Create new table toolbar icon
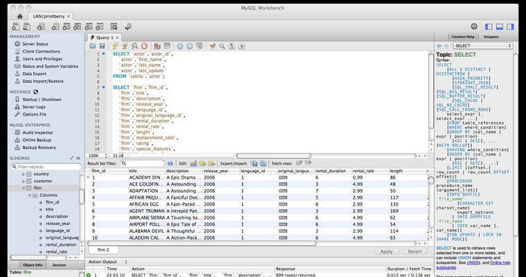 click(67, 26)
